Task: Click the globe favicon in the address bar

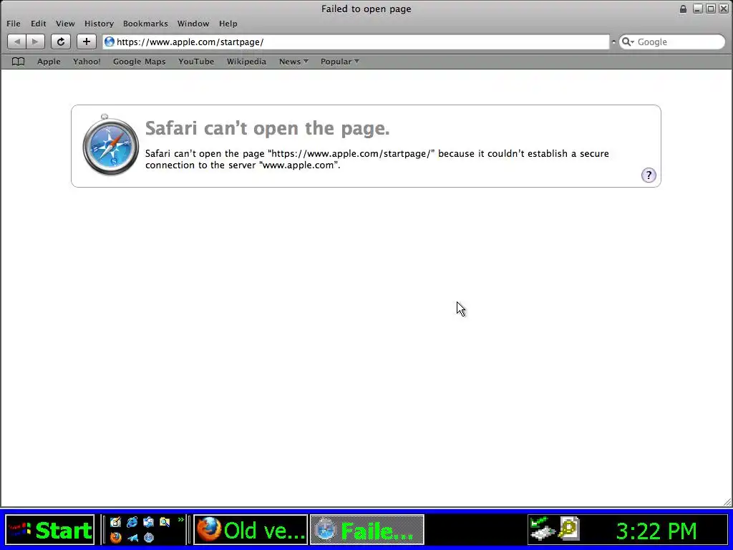Action: point(110,42)
